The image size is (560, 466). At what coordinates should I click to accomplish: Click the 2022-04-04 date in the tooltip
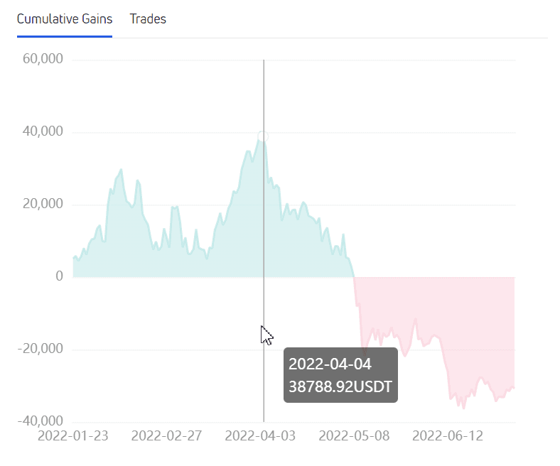click(330, 364)
